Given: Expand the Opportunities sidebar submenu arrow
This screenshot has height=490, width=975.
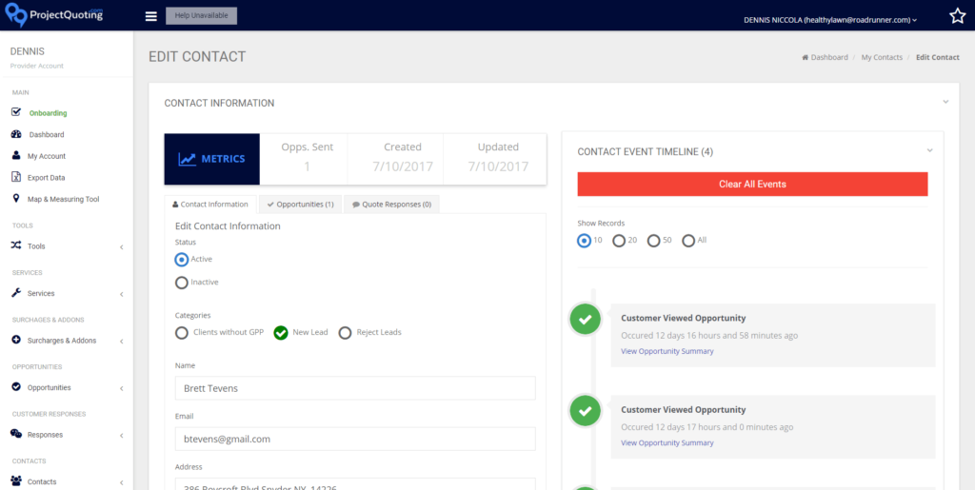Looking at the screenshot, I should (122, 389).
